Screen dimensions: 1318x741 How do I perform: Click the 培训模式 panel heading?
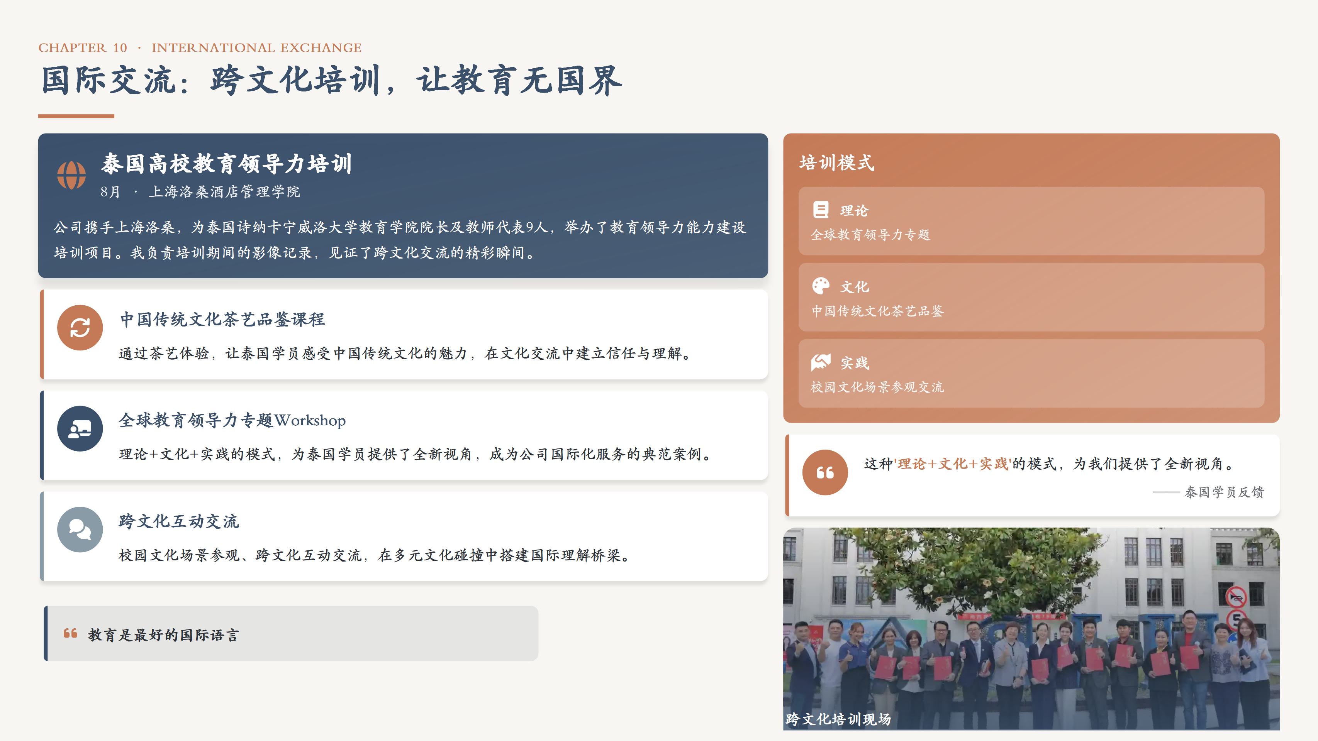[x=836, y=162]
